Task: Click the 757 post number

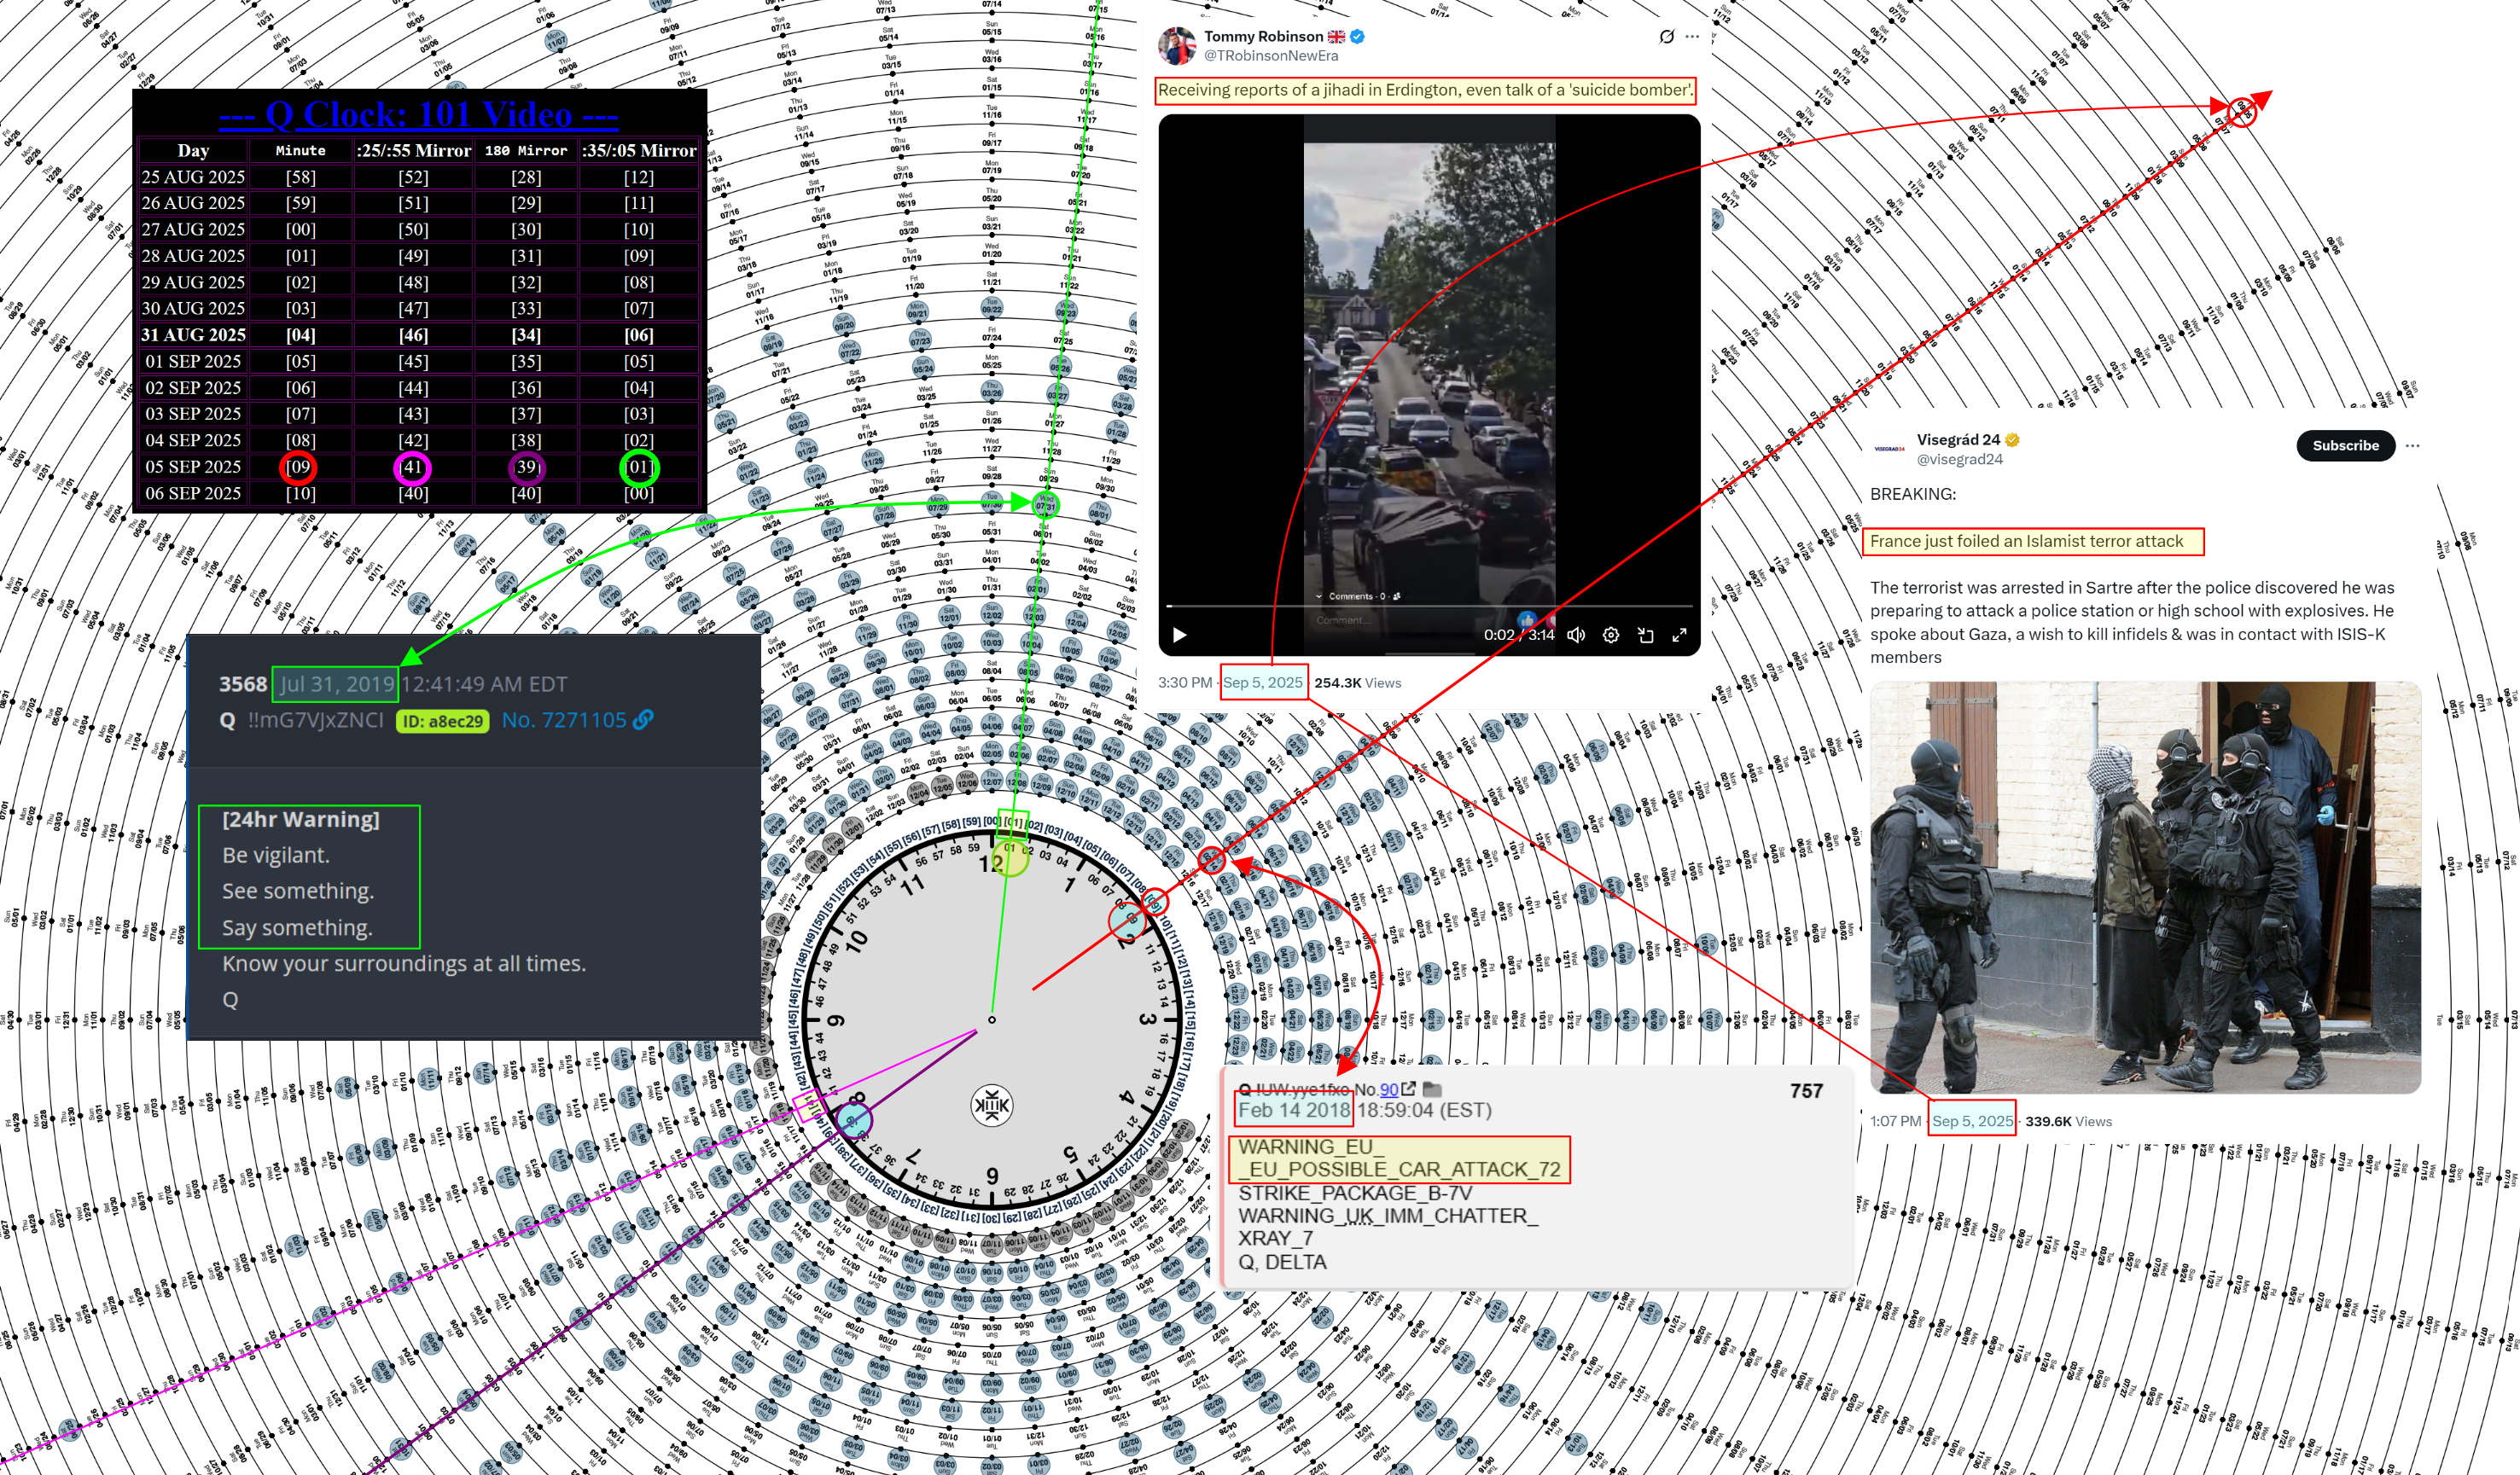Action: coord(1806,1091)
